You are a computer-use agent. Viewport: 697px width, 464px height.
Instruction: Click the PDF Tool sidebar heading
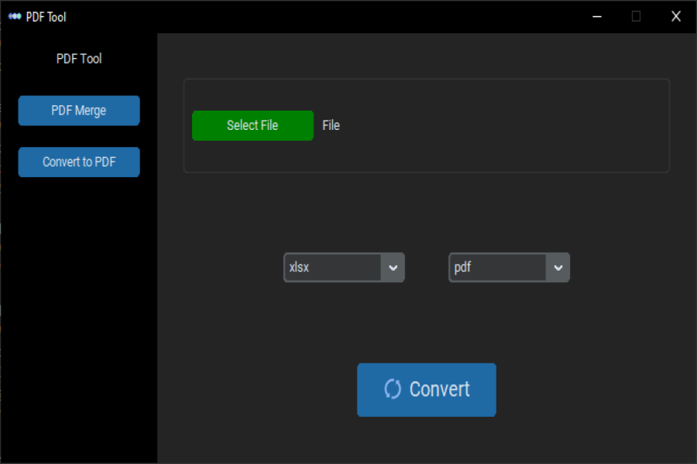[x=79, y=59]
